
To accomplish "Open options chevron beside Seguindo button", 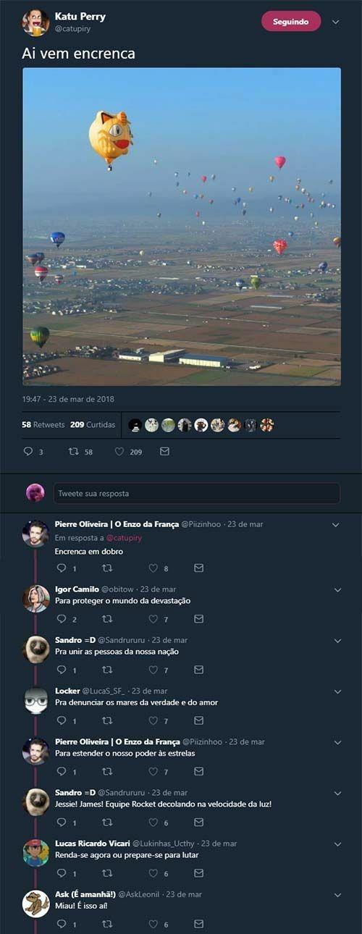I will [335, 22].
